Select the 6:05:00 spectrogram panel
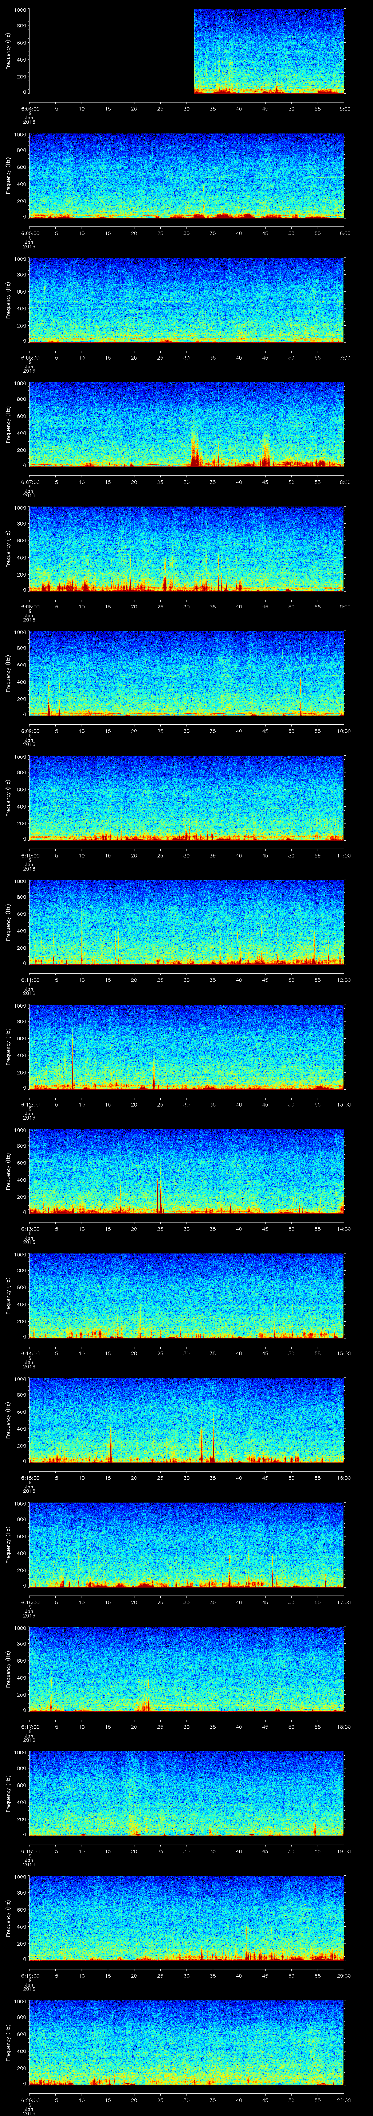This screenshot has width=373, height=2116. coord(186,175)
